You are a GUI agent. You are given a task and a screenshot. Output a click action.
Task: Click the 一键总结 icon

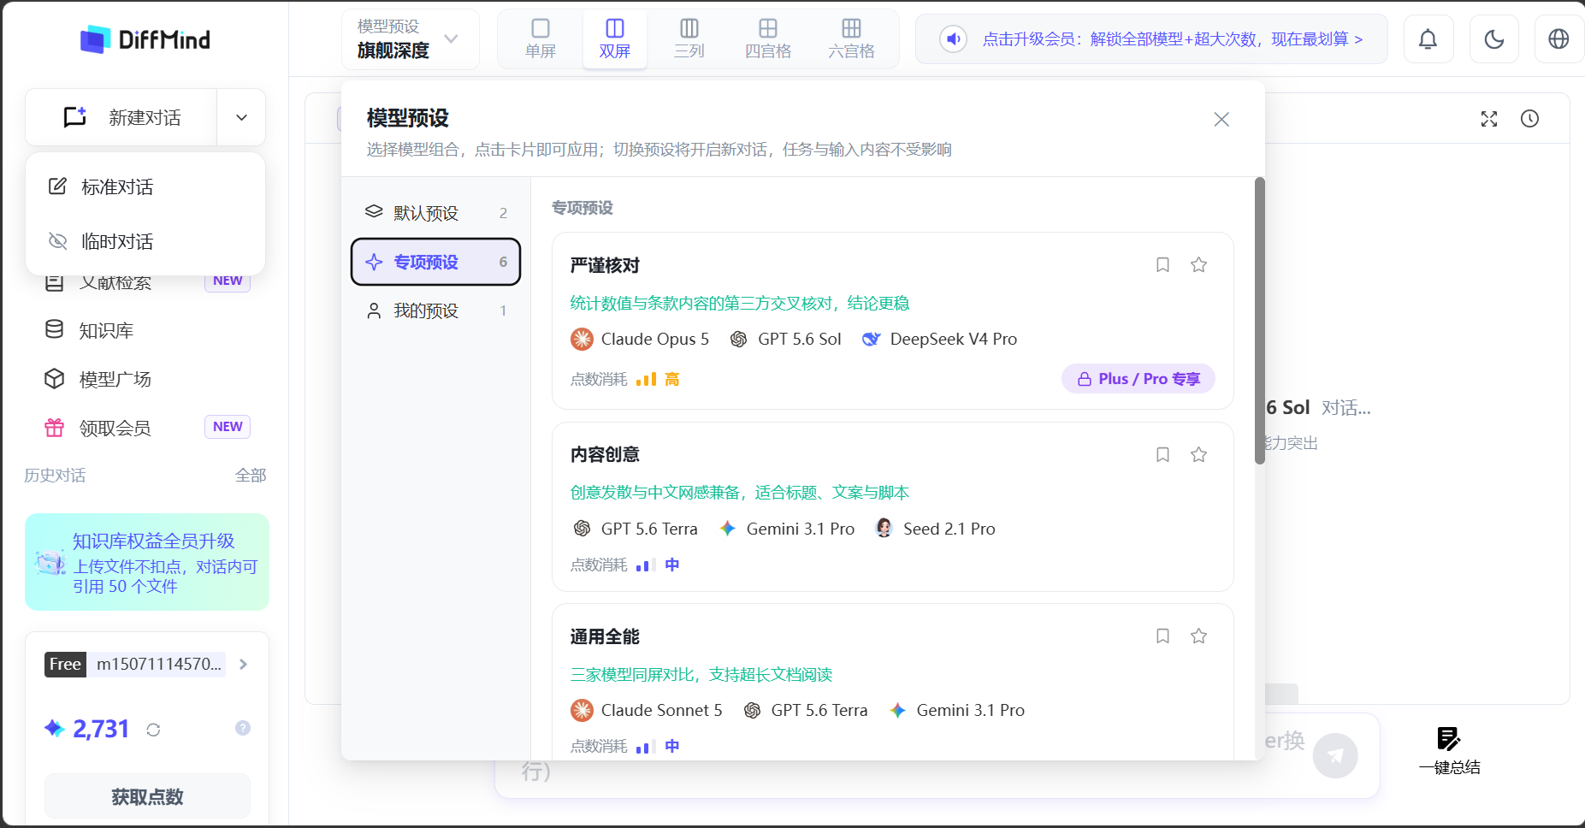[x=1448, y=739]
